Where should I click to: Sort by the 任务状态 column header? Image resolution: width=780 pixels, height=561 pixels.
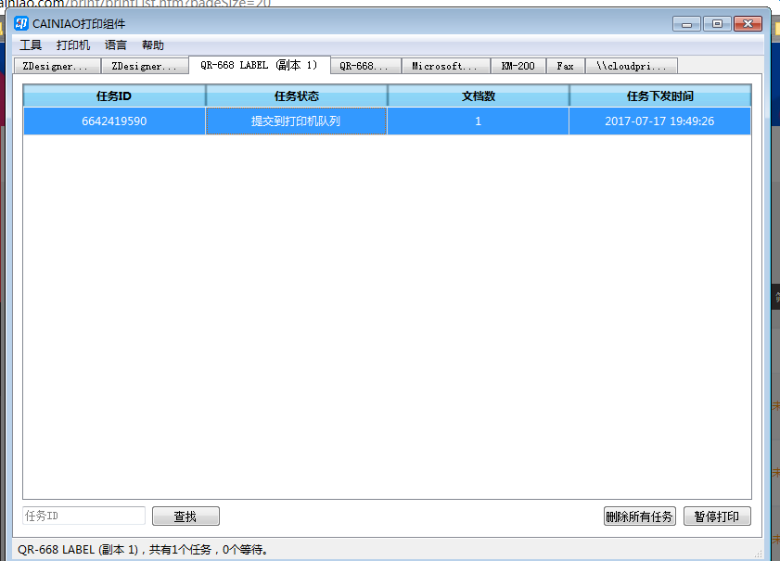coord(297,96)
